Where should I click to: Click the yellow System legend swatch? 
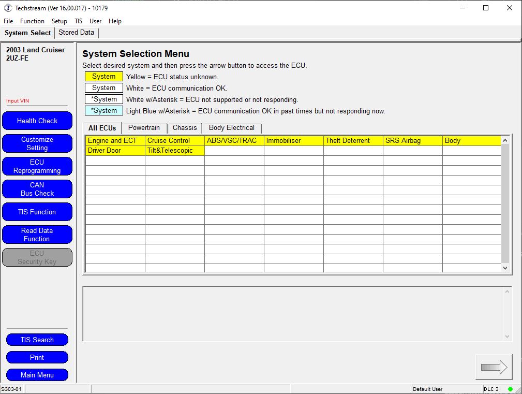(x=104, y=76)
